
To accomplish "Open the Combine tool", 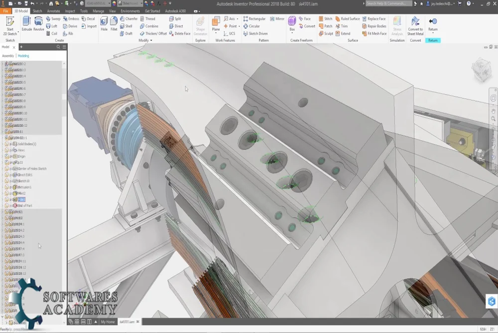I will [x=149, y=26].
